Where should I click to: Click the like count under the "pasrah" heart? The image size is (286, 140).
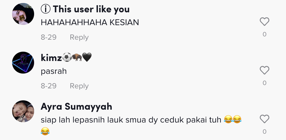(x=265, y=83)
